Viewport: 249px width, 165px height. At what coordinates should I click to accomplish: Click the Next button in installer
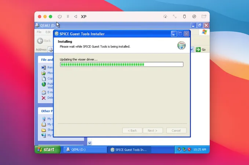(x=153, y=130)
